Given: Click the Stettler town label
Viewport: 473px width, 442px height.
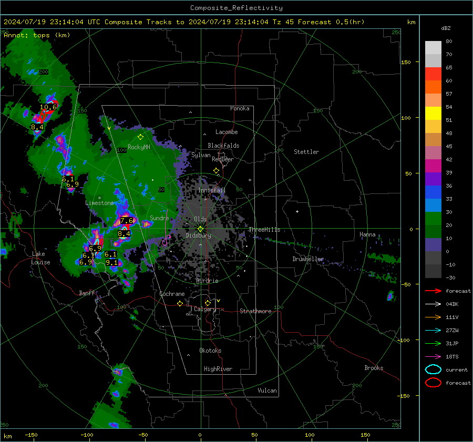Looking at the screenshot, I should click(306, 152).
